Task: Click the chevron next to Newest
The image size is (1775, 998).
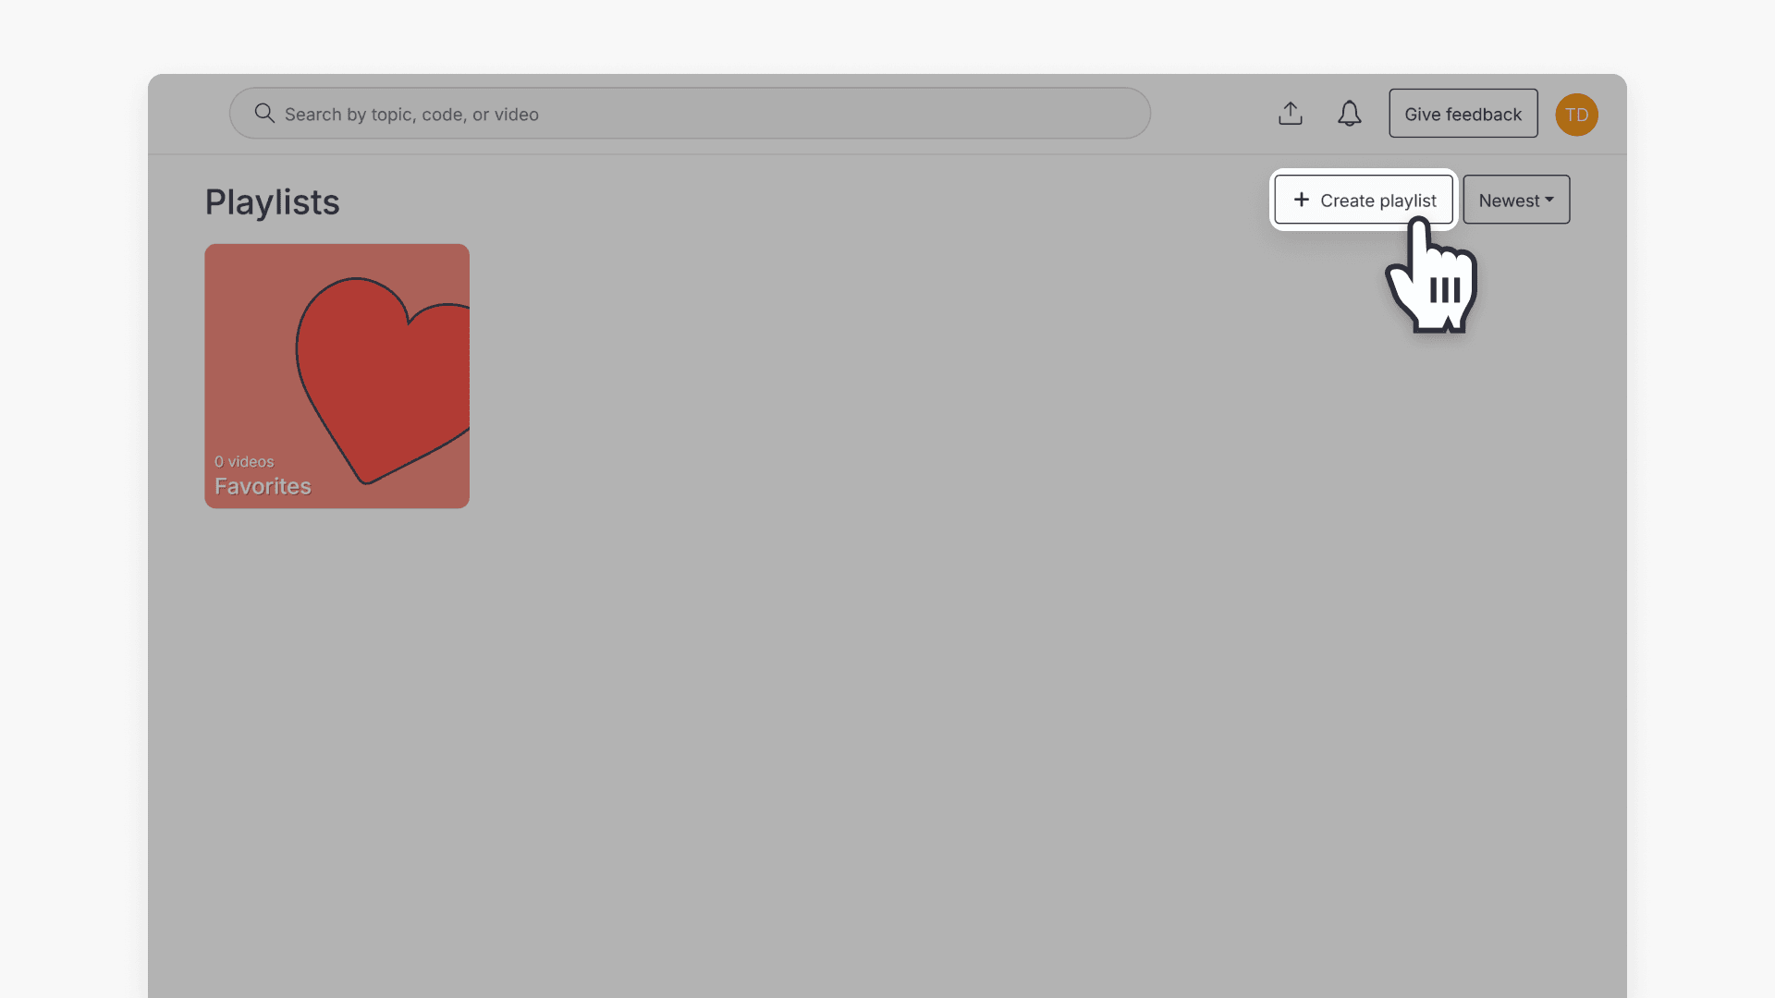Action: tap(1549, 200)
